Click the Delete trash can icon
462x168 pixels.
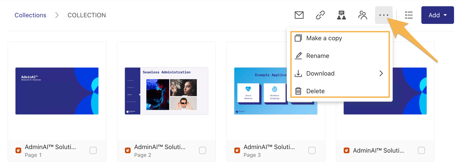point(298,91)
